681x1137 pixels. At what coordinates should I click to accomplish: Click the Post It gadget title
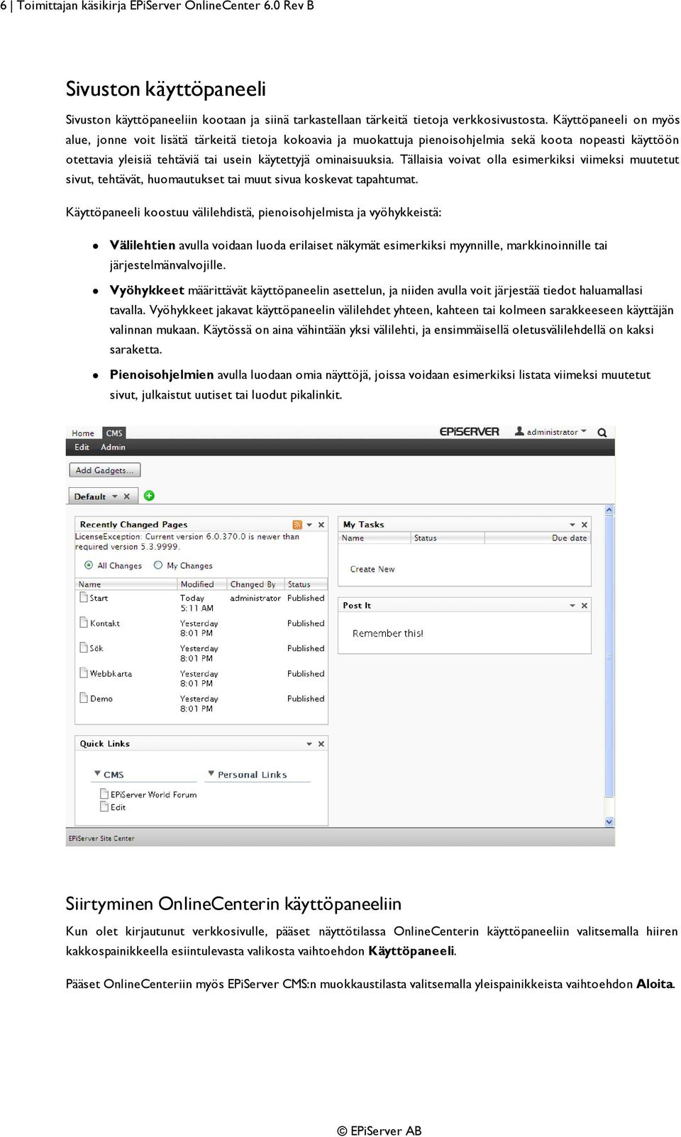[x=357, y=606]
